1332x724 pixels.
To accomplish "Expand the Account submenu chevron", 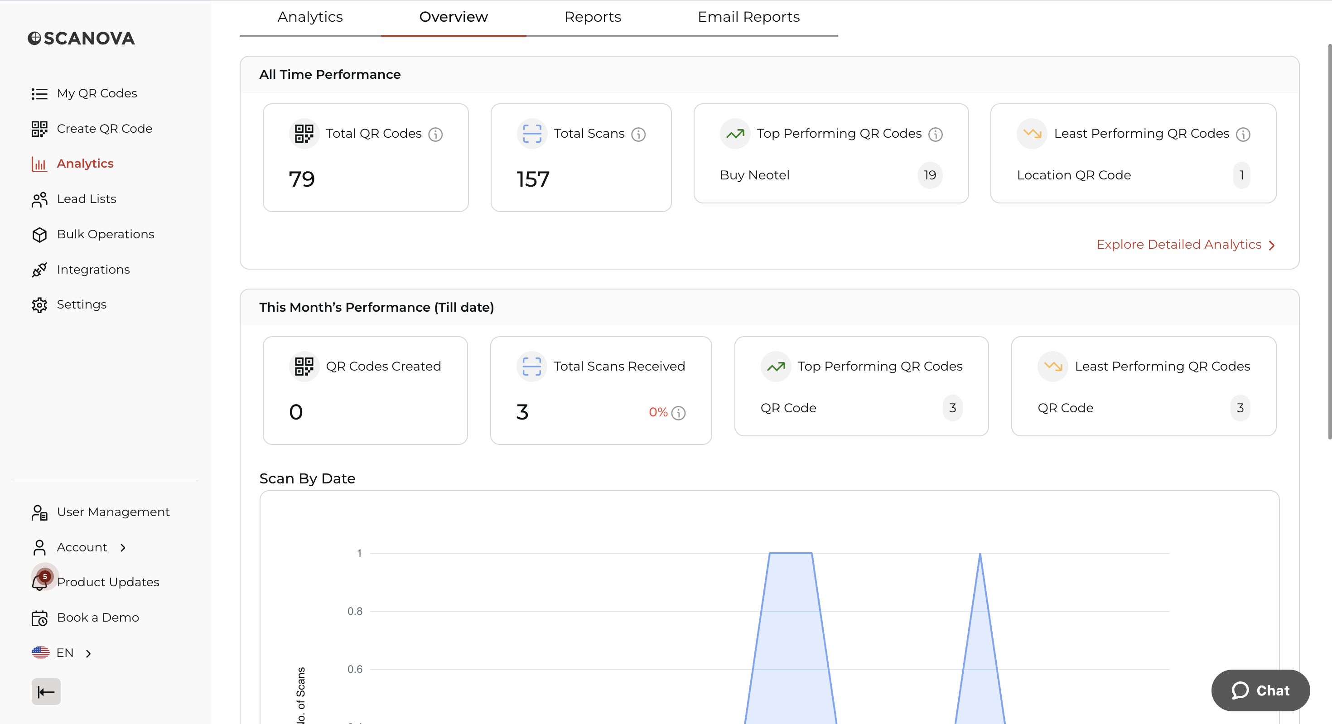I will [123, 548].
